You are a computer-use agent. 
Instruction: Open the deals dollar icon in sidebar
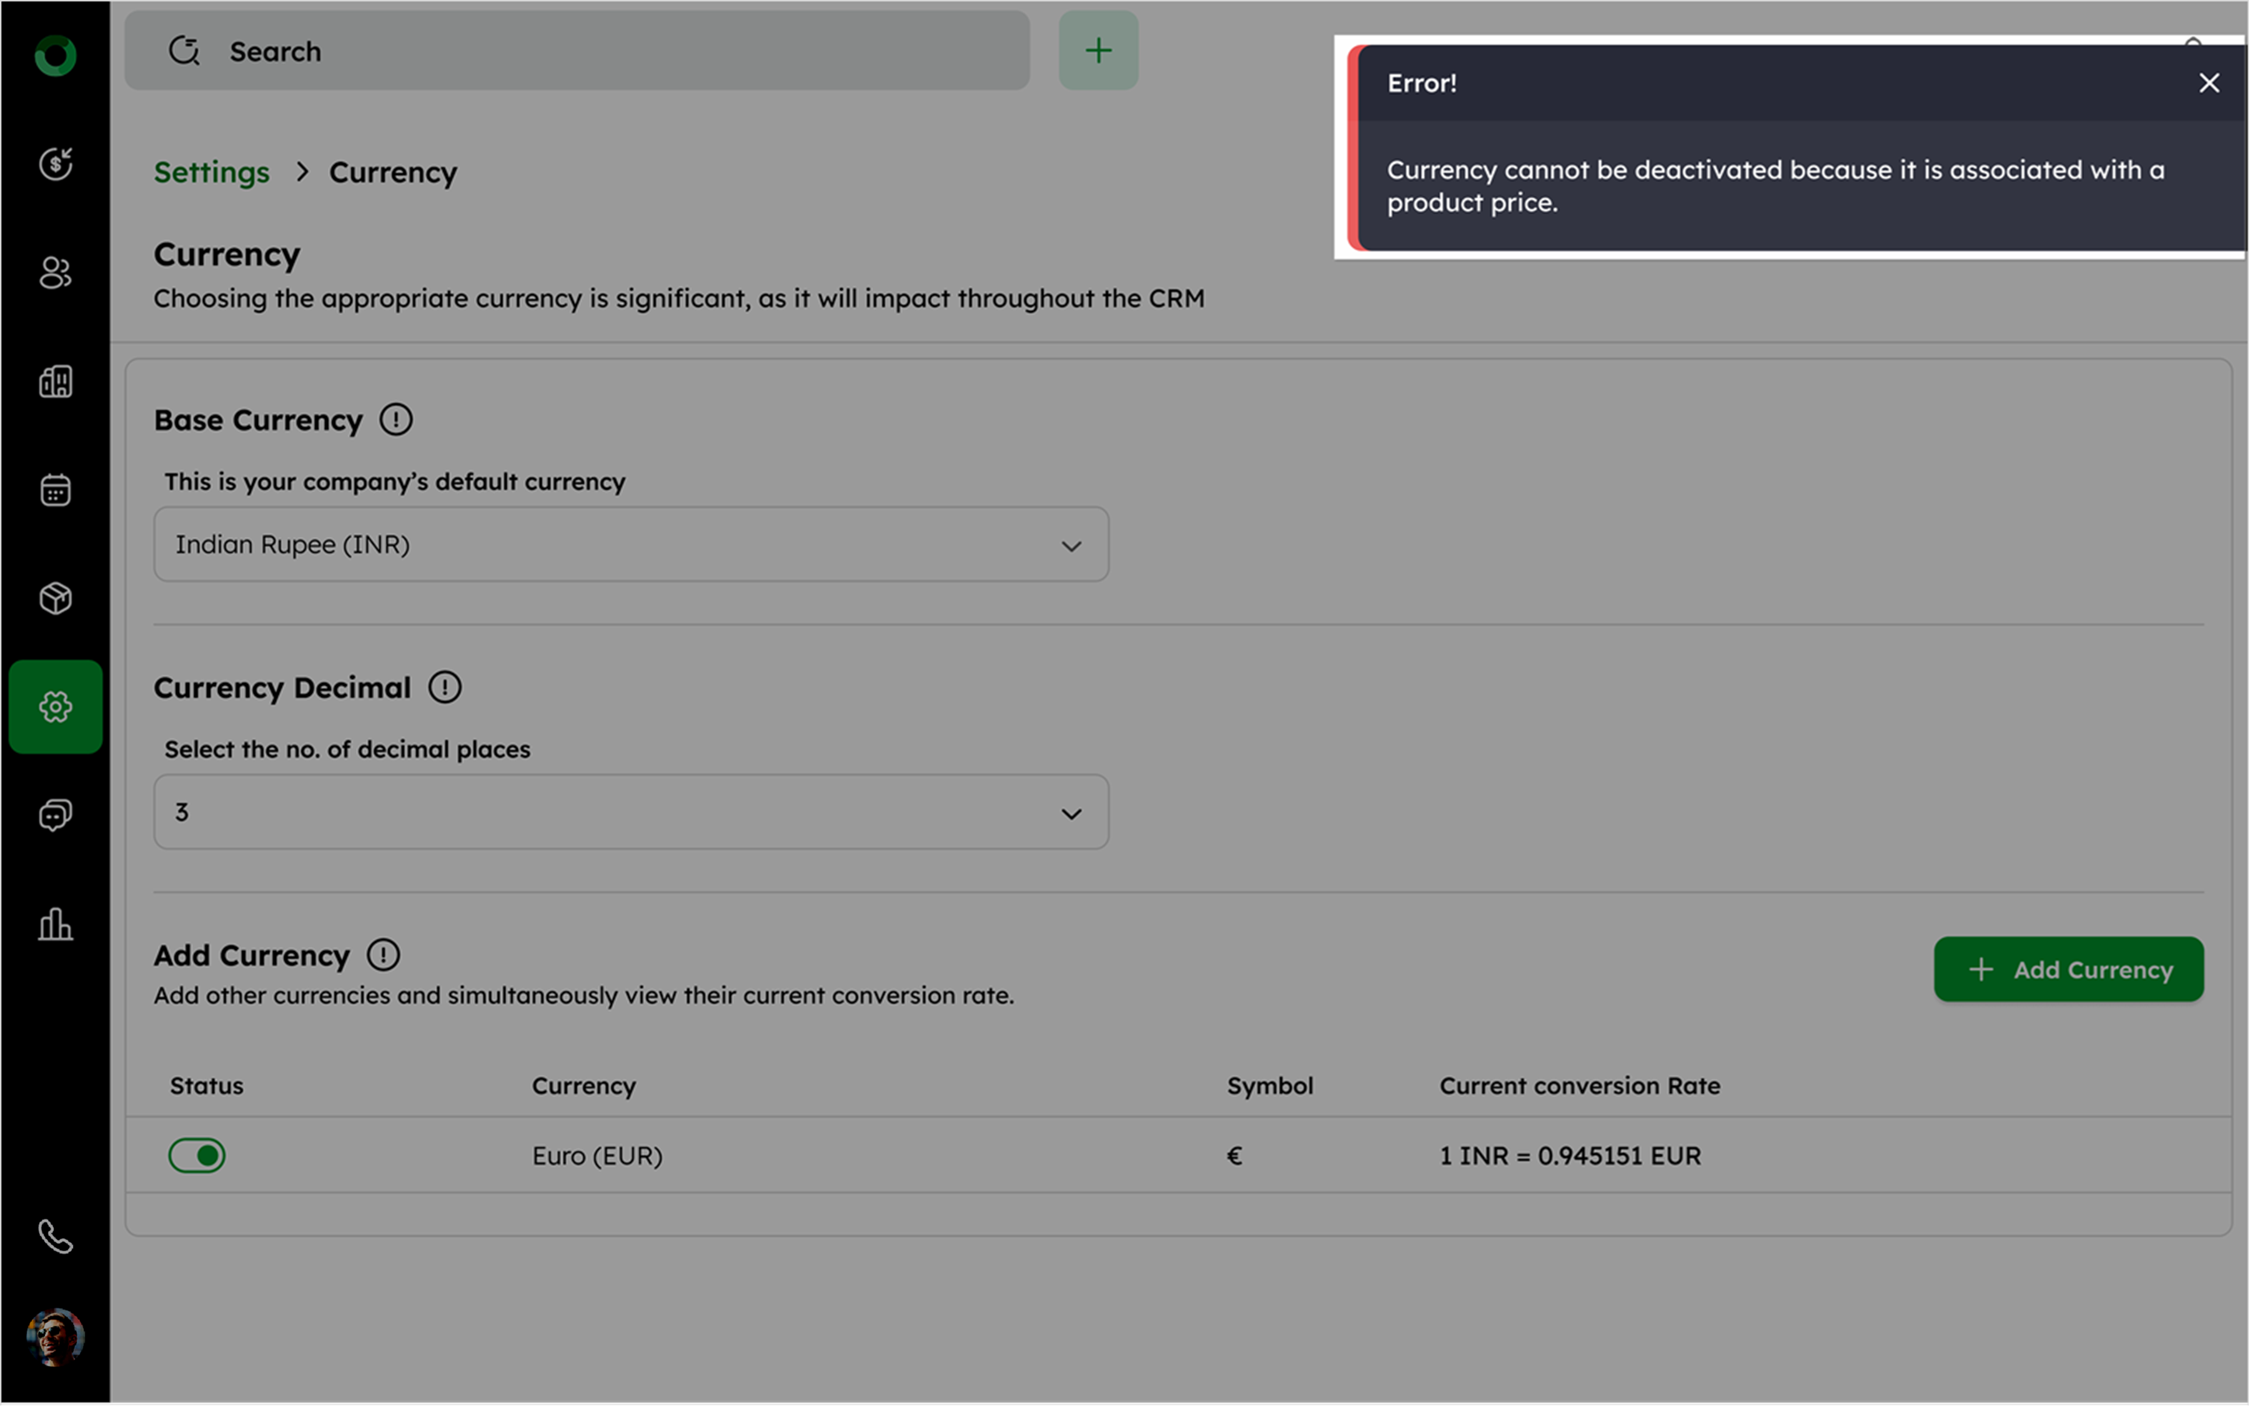tap(56, 164)
